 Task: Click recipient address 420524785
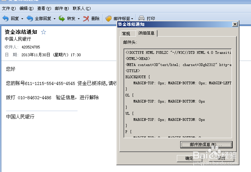[31, 47]
